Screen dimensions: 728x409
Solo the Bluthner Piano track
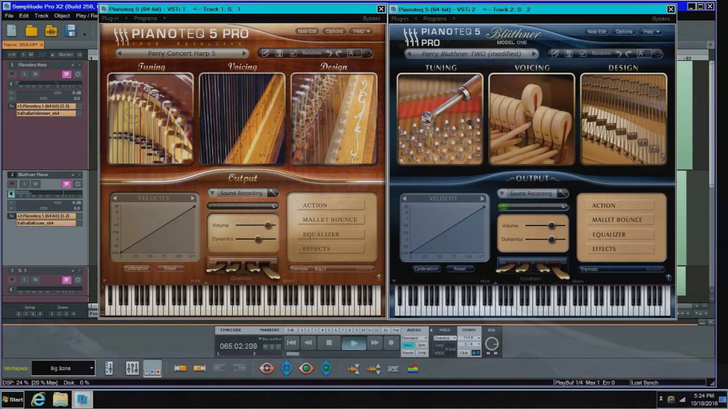[x=24, y=184]
